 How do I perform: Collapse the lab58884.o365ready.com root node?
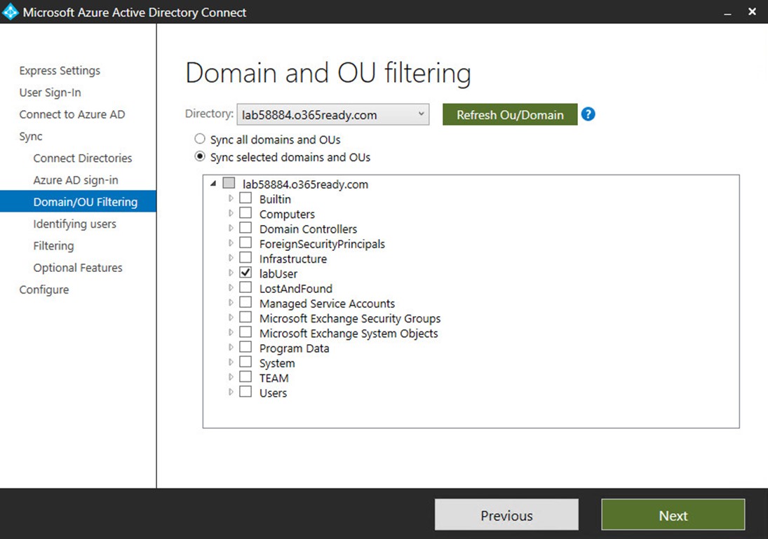tap(213, 184)
